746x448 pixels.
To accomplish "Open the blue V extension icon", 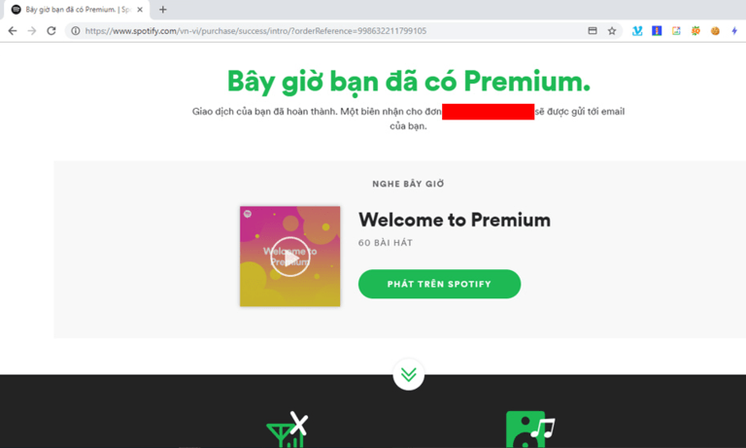I will pyautogui.click(x=637, y=31).
